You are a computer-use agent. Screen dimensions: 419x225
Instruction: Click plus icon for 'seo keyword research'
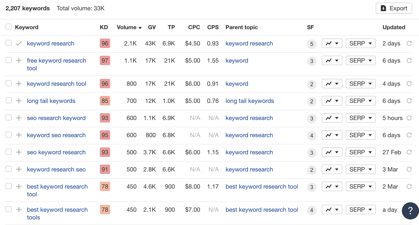19,152
